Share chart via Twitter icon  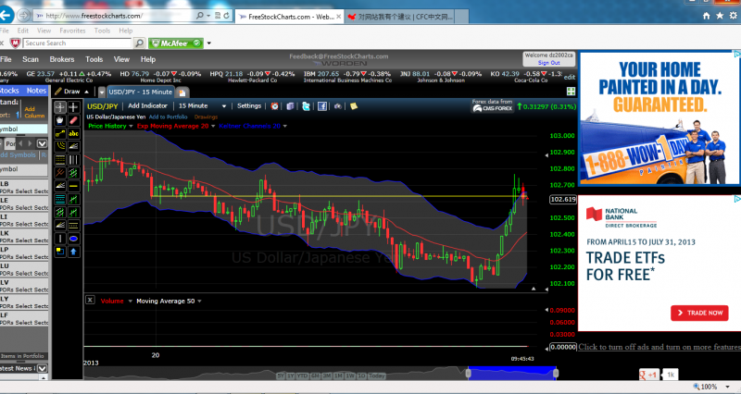[x=306, y=106]
